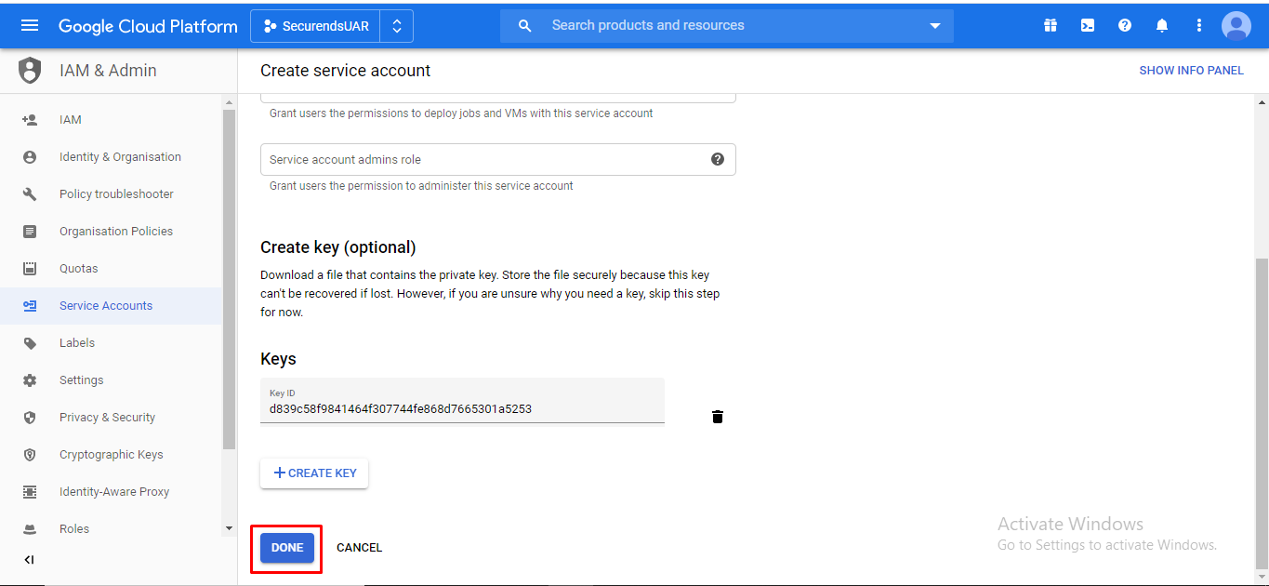Click the IAM & Admin shield icon

pos(29,70)
